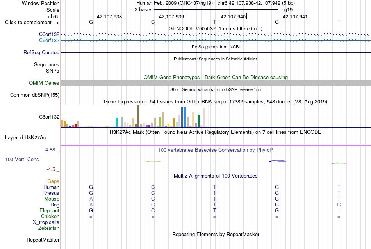This screenshot has height=249, width=371.
Task: Click 'Short Genetic Variants from dbSNP release 155'
Action: [x=216, y=89]
